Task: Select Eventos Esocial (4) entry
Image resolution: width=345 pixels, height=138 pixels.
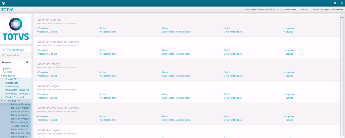Action: click(15, 97)
